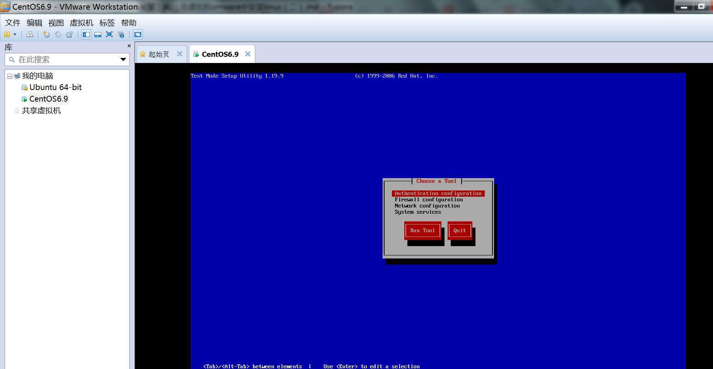Open the power options dropdown arrow

click(15, 34)
